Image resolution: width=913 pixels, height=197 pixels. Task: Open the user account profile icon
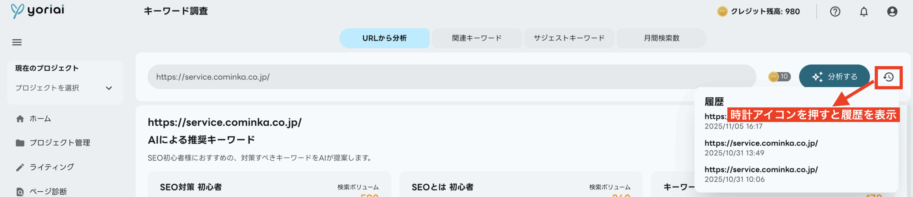point(892,12)
